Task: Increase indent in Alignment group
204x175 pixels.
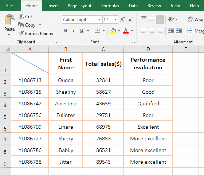Action: pyautogui.click(x=179, y=31)
